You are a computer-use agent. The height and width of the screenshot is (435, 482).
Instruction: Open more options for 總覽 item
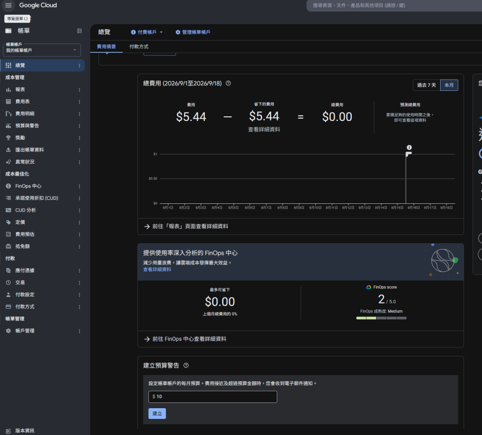coord(79,65)
